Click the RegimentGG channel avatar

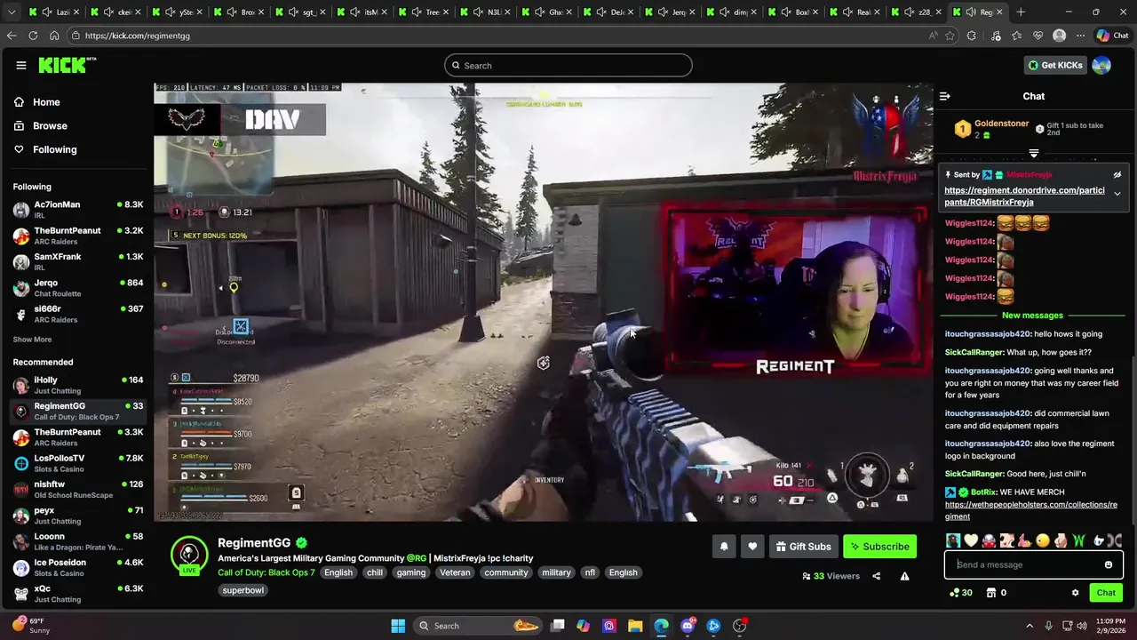[189, 555]
